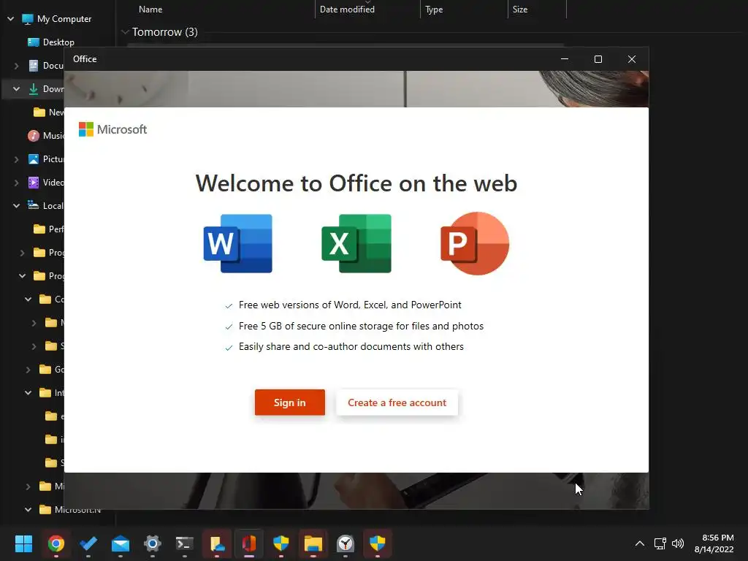This screenshot has height=561, width=748.
Task: Click the last shield icon in taskbar
Action: coord(378,543)
